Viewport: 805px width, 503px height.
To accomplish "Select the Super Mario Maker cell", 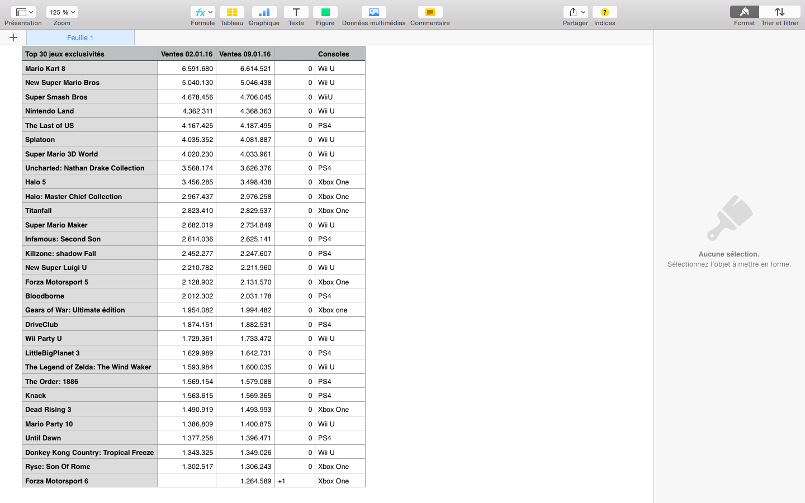I will (90, 225).
